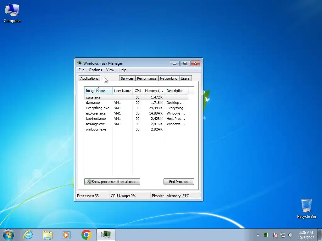The image size is (322, 241).
Task: Click Physical Memory: 25% status entry
Action: [x=171, y=196]
